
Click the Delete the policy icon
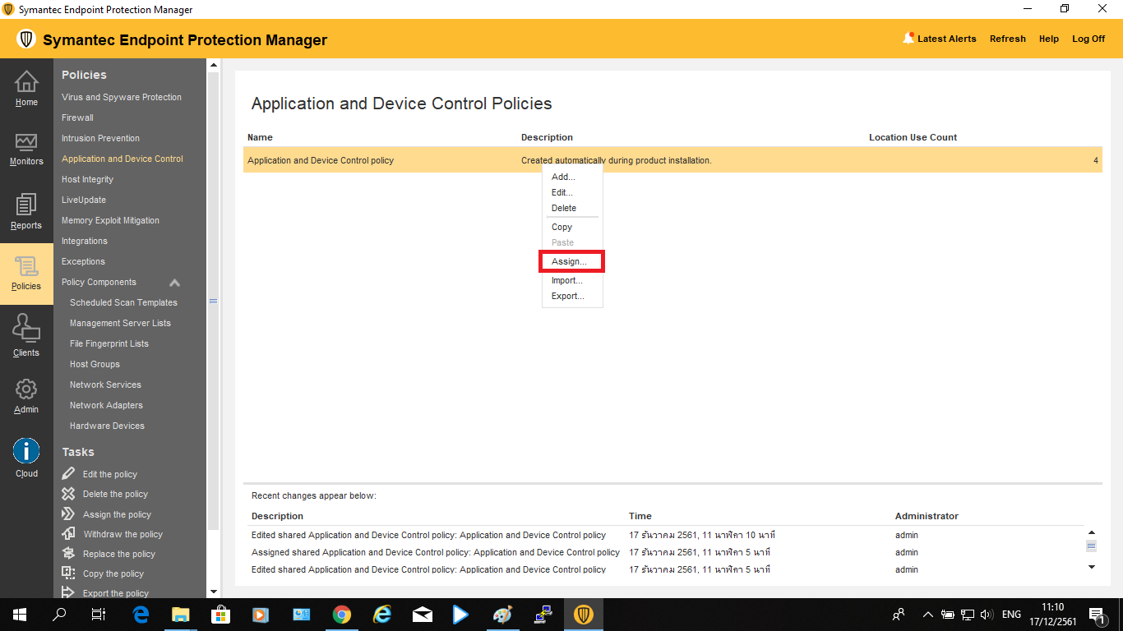[68, 494]
